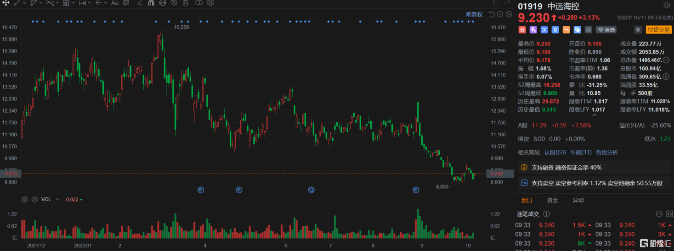The width and height of the screenshot is (674, 251).
Task: Select the wave pattern drawing tool
Action: pyautogui.click(x=50, y=3)
